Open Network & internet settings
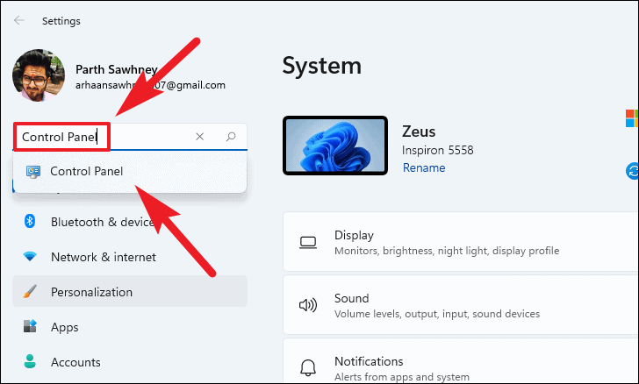 point(130,257)
